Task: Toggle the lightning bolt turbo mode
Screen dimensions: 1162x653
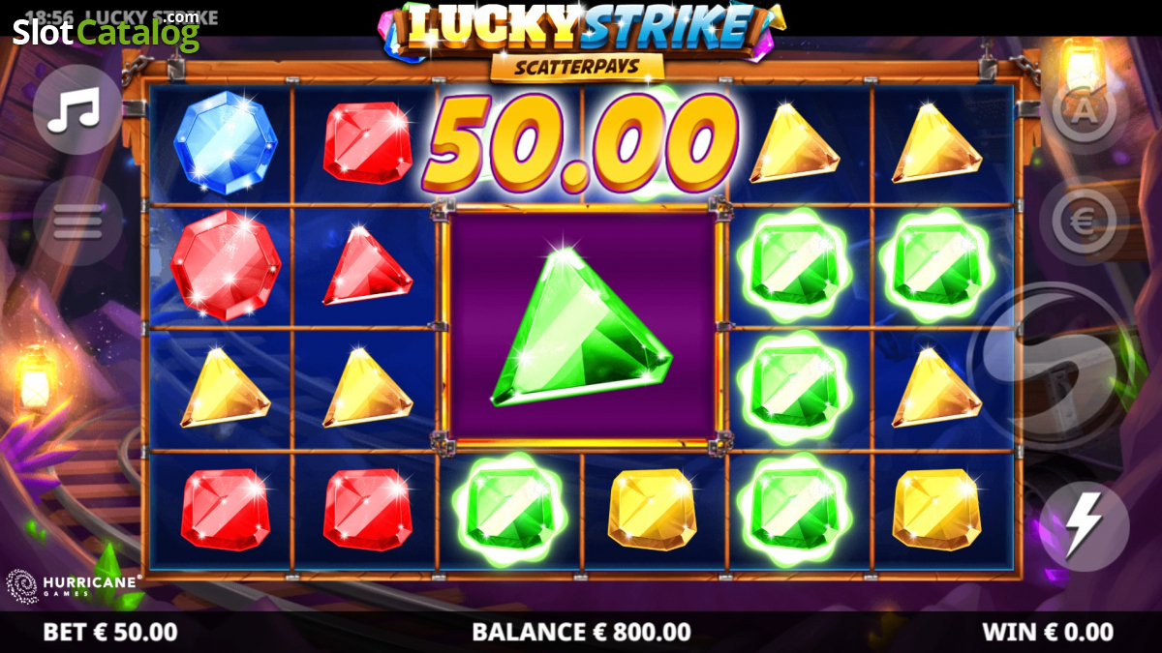Action: 1085,526
